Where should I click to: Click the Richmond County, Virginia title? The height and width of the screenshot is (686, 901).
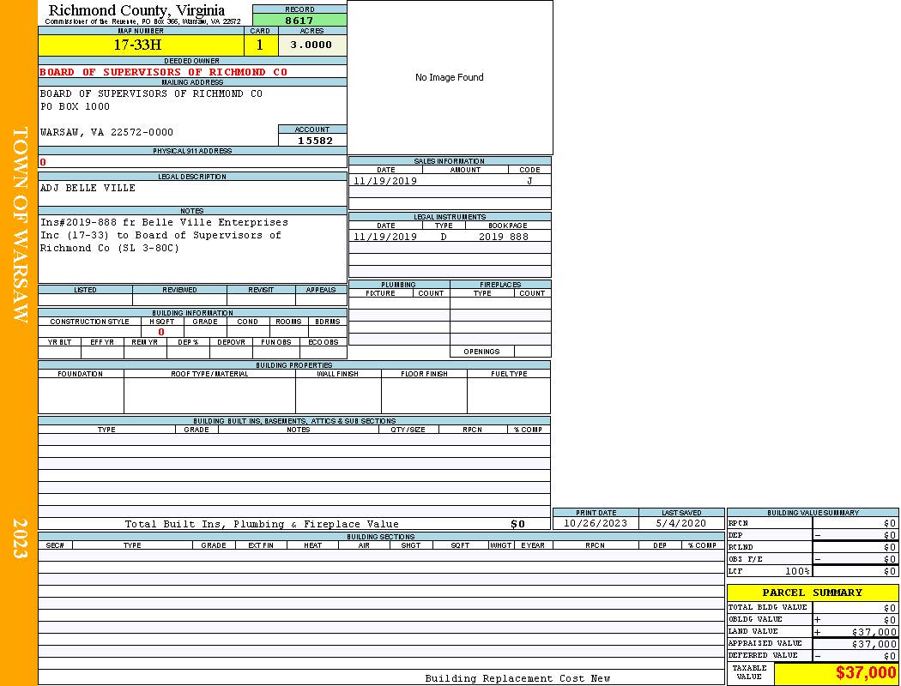[x=136, y=10]
